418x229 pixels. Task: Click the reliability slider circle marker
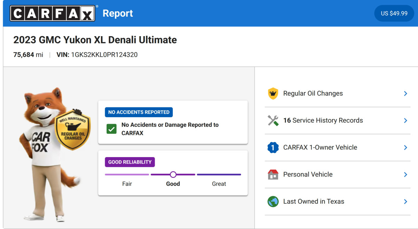pyautogui.click(x=173, y=174)
